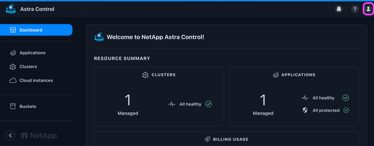Viewport: 374px width, 146px height.
Task: Click the Billing Usage tag icon
Action: tap(207, 139)
